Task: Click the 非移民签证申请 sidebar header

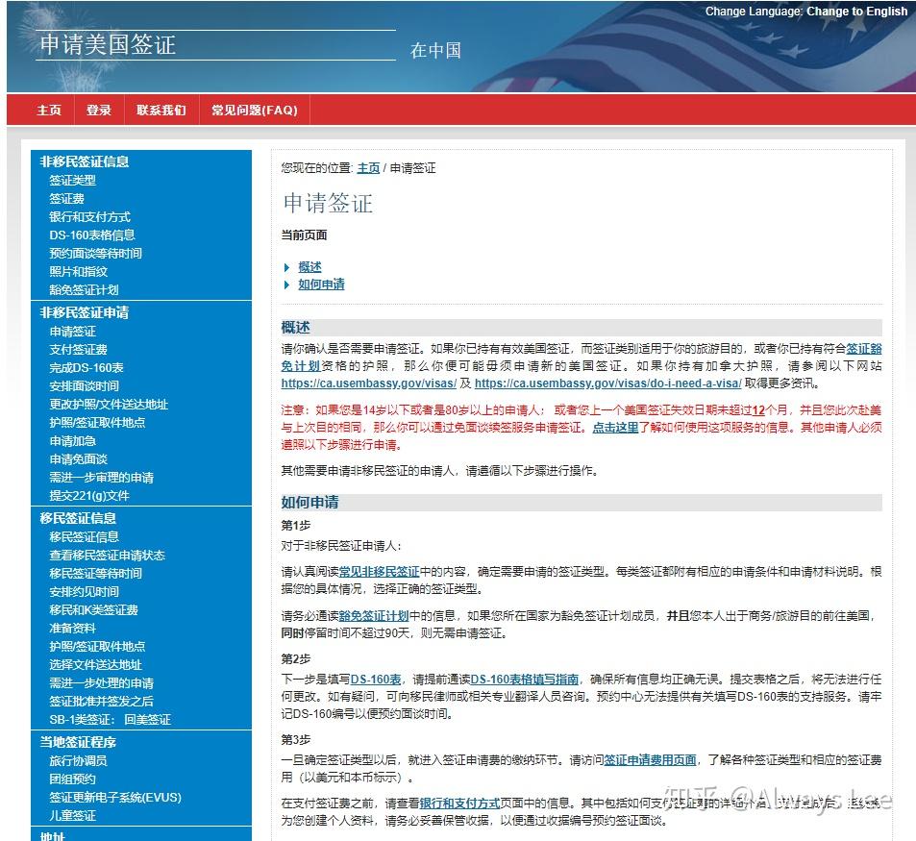Action: [x=85, y=311]
